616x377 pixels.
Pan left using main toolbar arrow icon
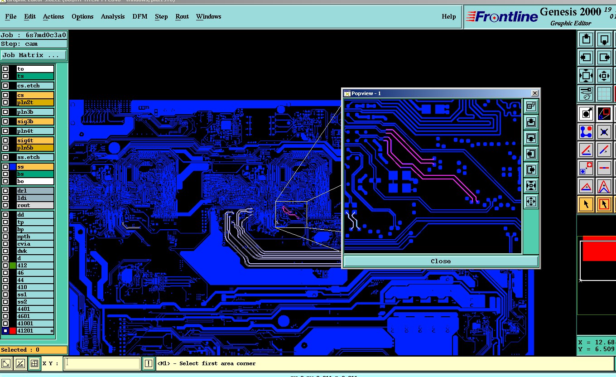pos(586,58)
